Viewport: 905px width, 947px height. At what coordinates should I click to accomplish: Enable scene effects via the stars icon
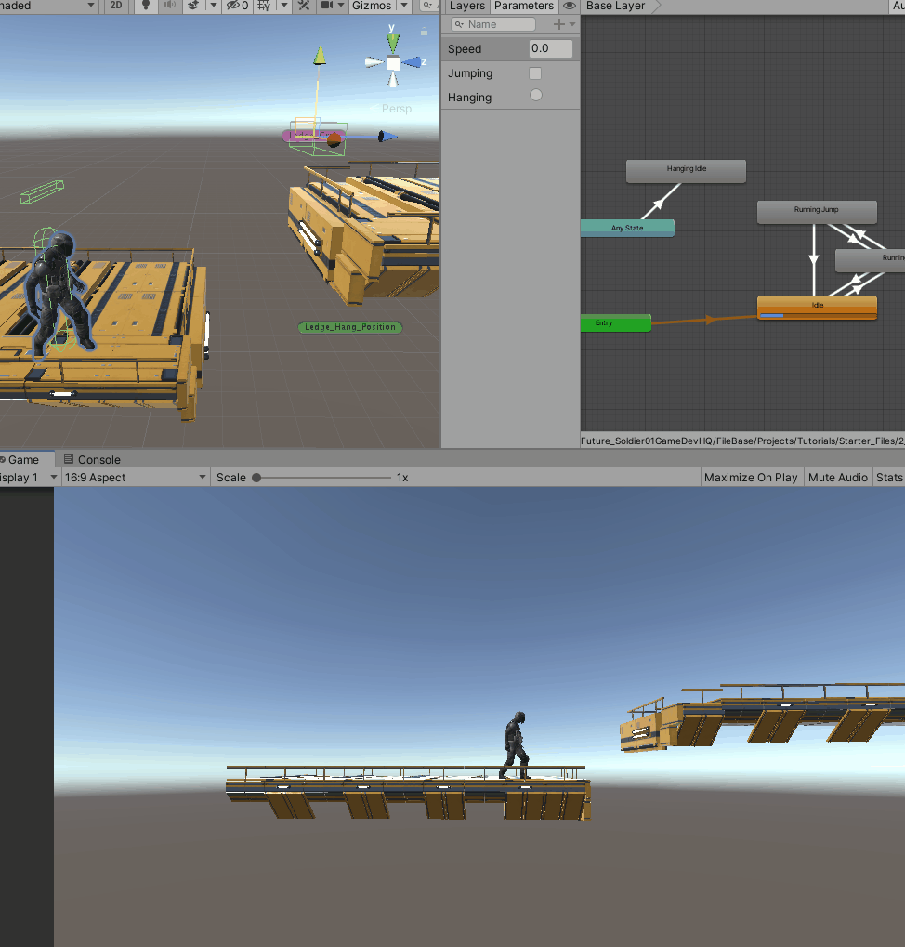193,6
